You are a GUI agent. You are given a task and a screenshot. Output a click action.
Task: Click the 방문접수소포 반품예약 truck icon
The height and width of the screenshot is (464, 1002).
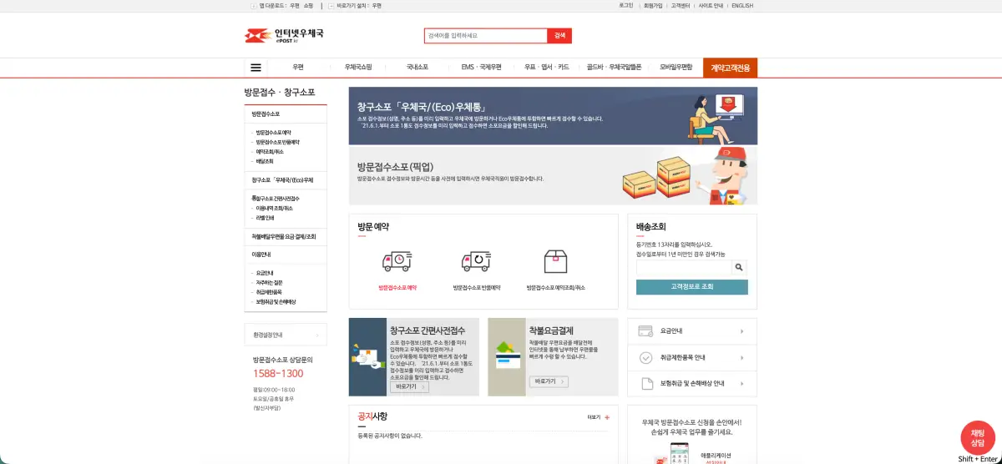point(476,261)
